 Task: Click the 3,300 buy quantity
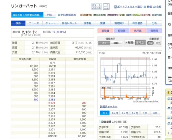83,123
